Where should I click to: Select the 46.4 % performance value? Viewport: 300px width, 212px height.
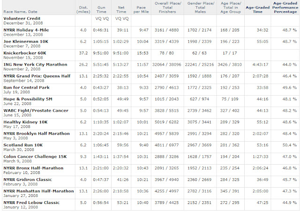click(290, 76)
